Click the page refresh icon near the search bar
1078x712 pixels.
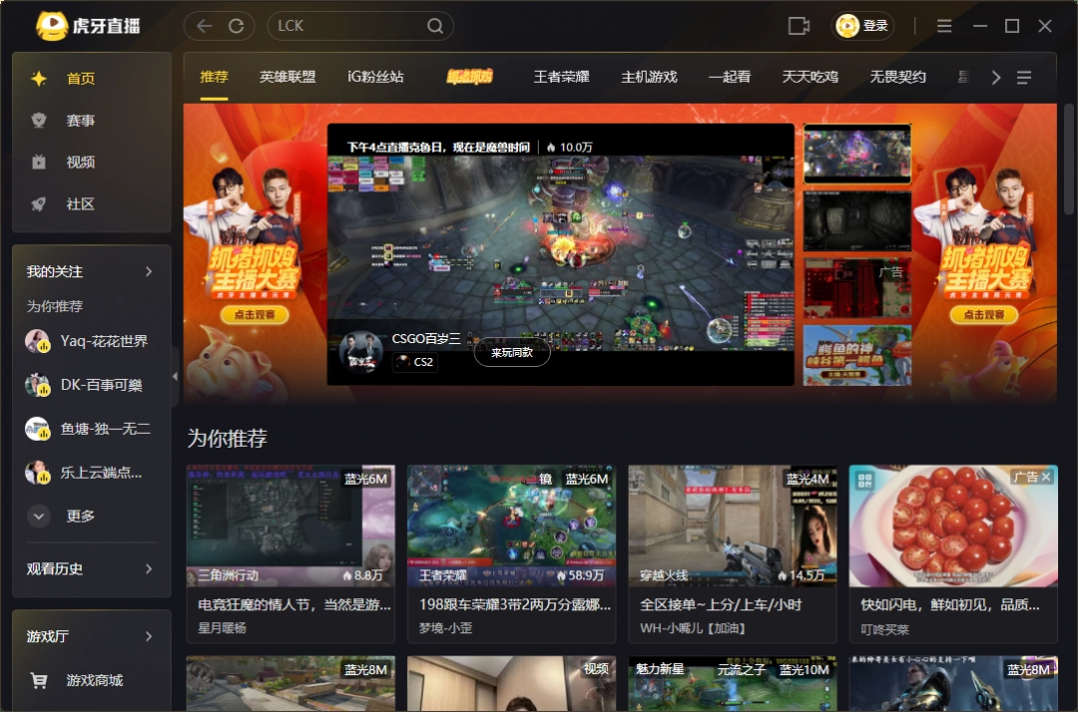(238, 26)
